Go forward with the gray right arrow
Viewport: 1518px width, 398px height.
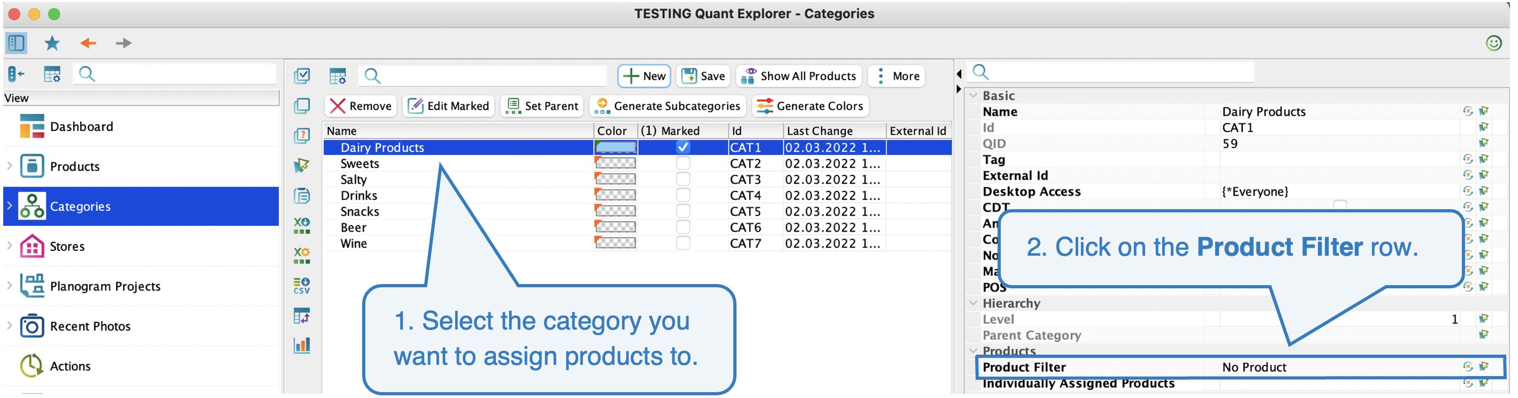[x=124, y=43]
